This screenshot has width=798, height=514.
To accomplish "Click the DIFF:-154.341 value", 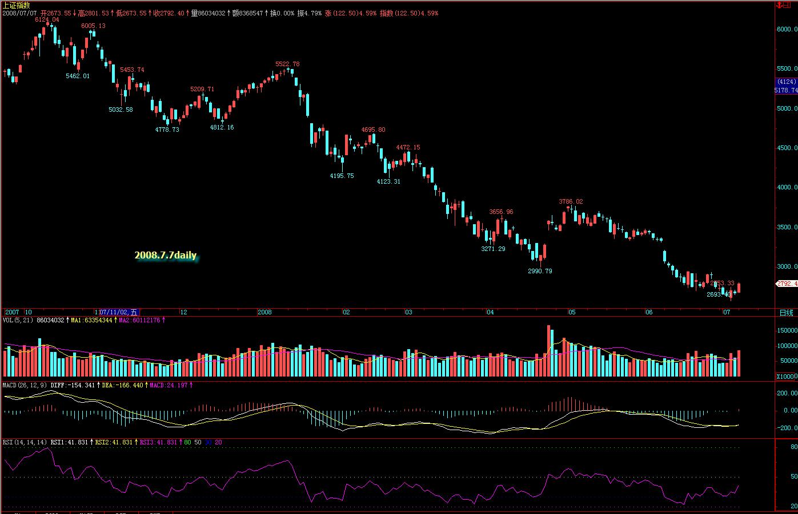I will [x=73, y=385].
